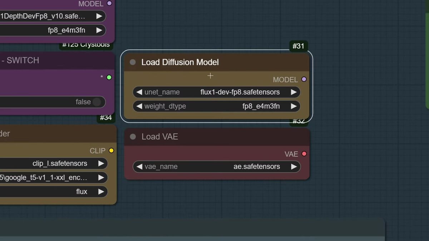The height and width of the screenshot is (241, 429).
Task: Select the SWITCH node title bar
Action: pos(57,60)
